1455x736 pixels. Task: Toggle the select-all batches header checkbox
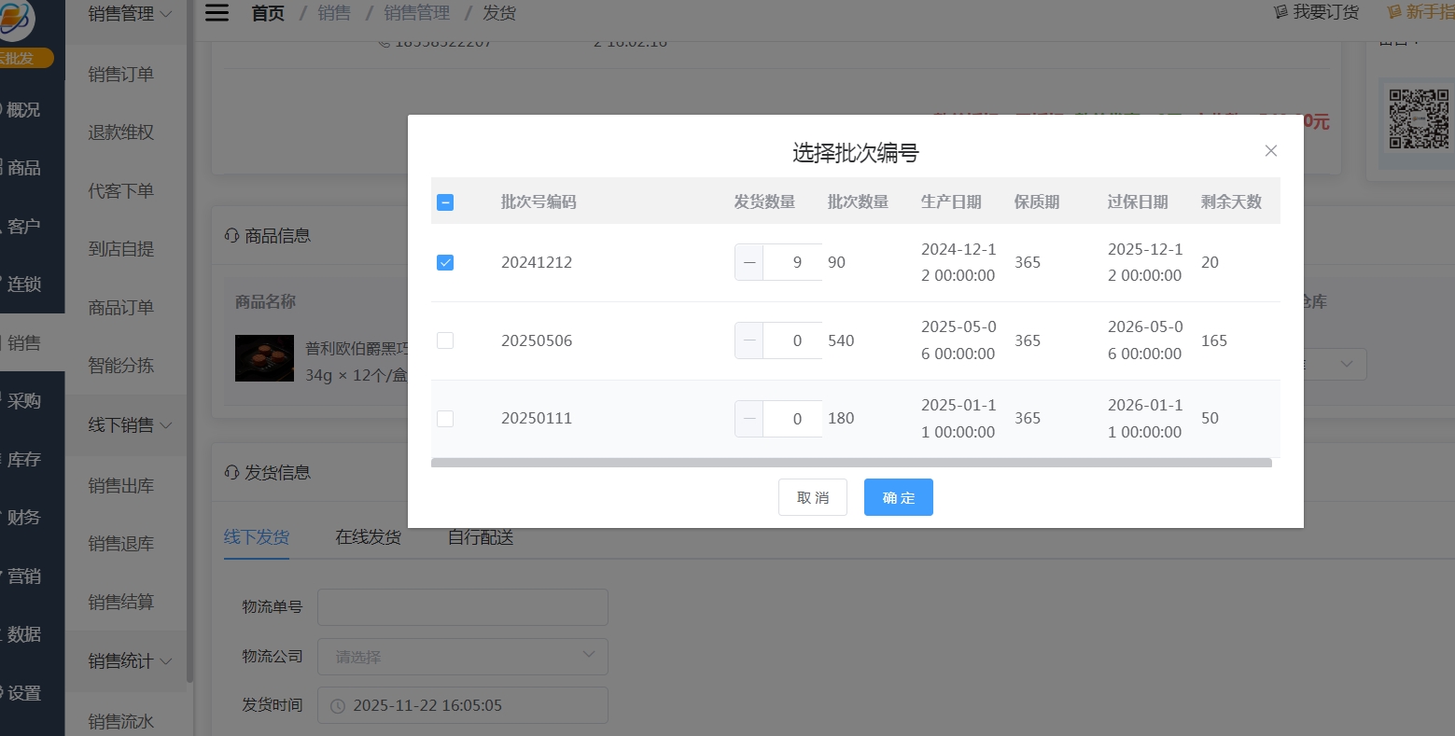tap(445, 202)
